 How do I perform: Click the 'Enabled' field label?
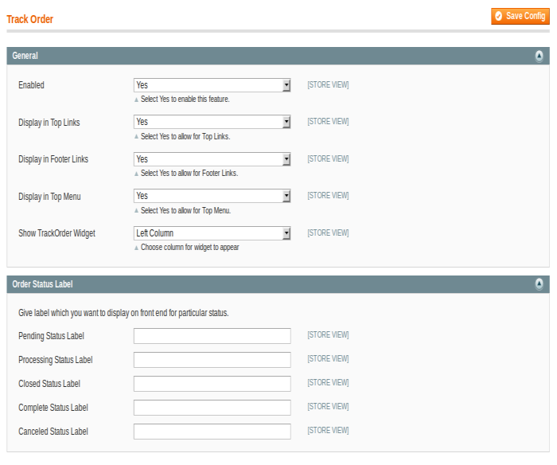(31, 85)
